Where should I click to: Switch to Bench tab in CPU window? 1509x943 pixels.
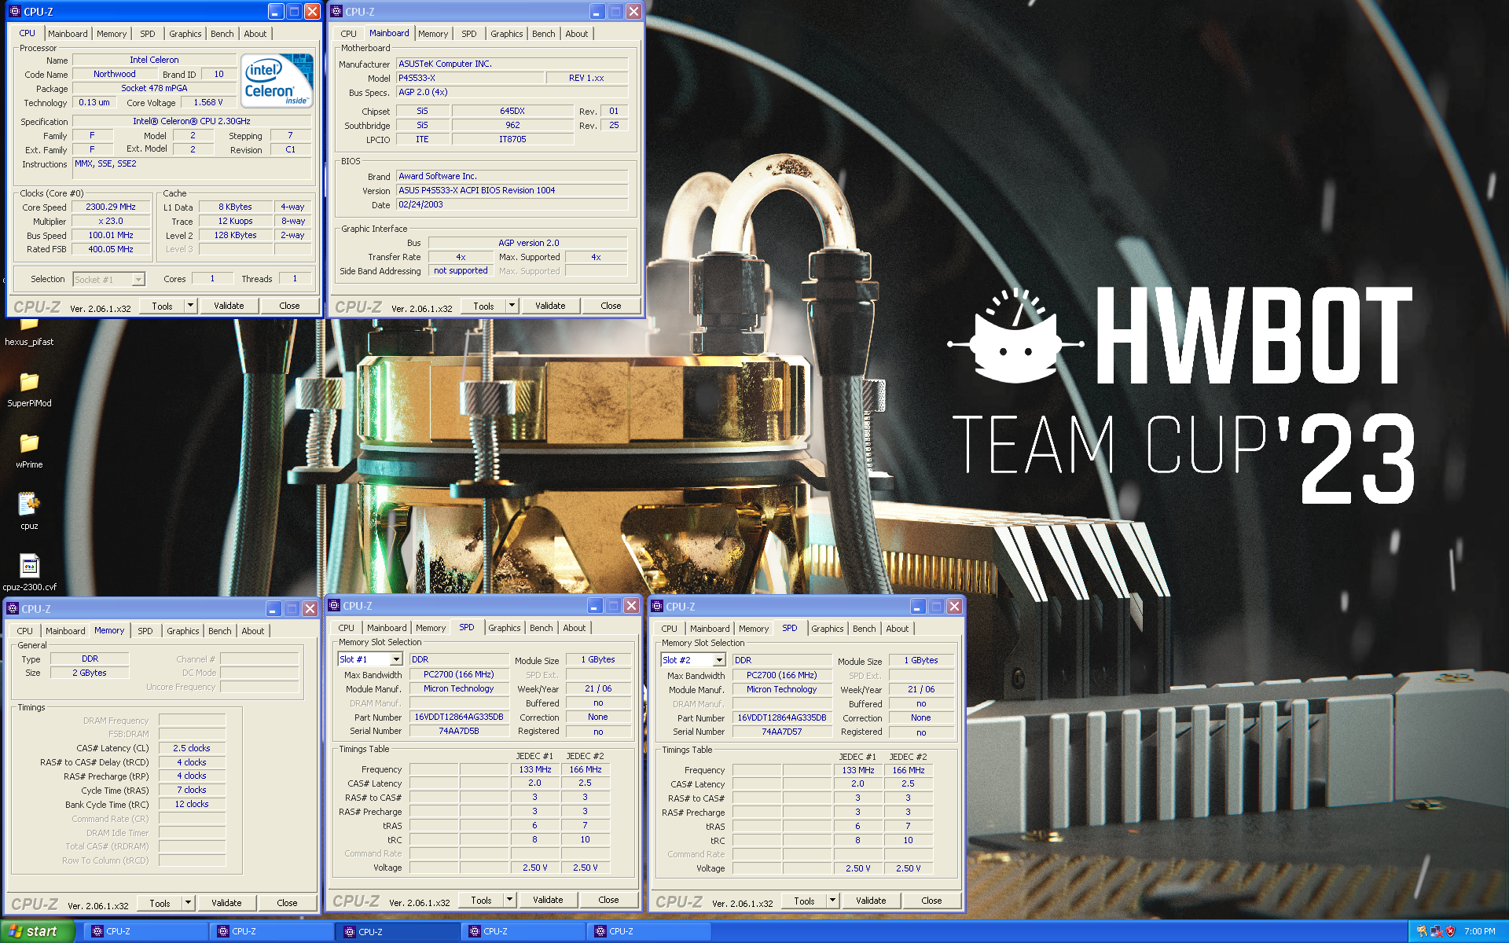click(x=222, y=34)
